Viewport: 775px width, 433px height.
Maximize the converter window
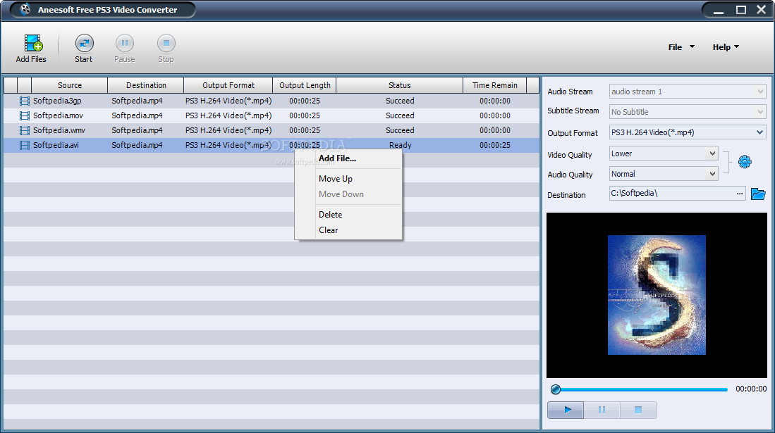click(740, 10)
